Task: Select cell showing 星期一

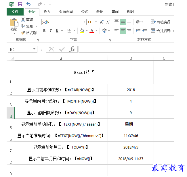Action: tap(131, 124)
